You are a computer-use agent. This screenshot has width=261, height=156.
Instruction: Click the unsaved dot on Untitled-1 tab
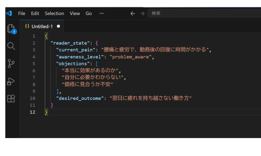click(x=58, y=26)
